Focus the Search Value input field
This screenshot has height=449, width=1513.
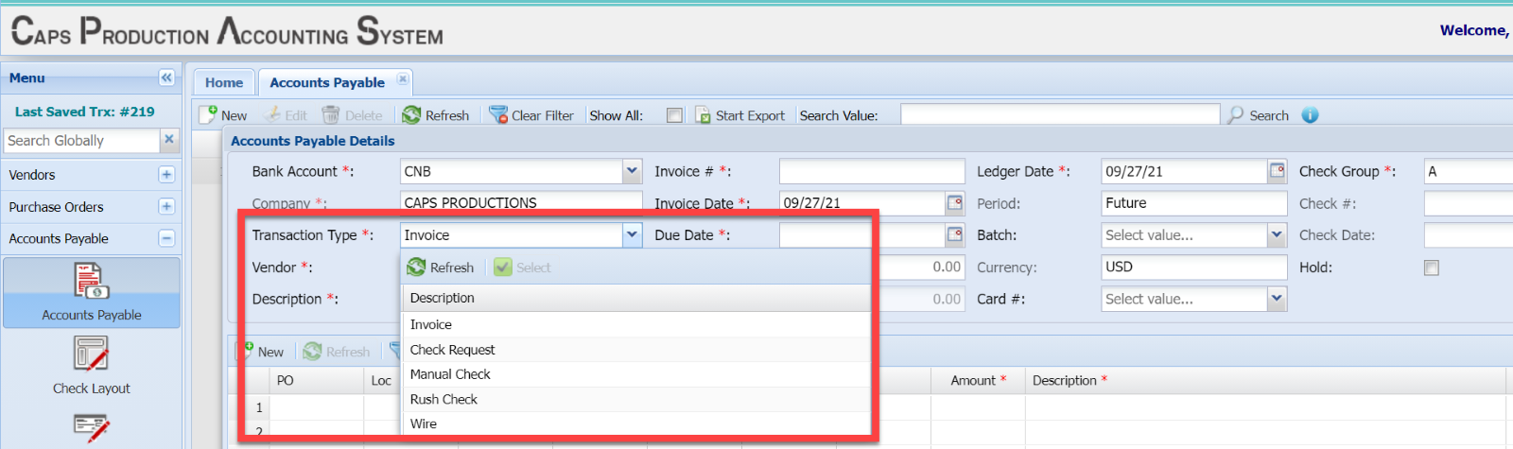(1060, 114)
